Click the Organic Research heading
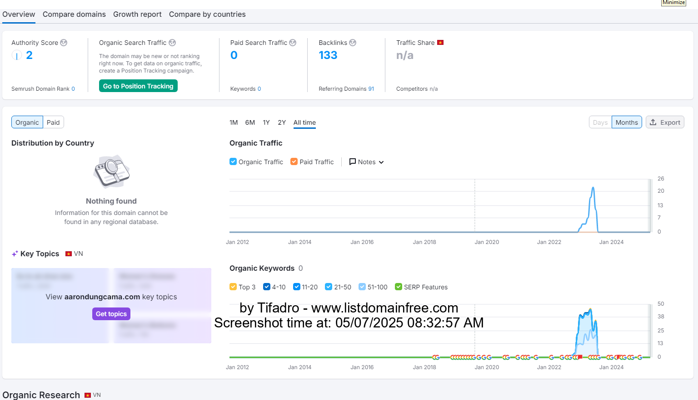The image size is (698, 400). 41,395
